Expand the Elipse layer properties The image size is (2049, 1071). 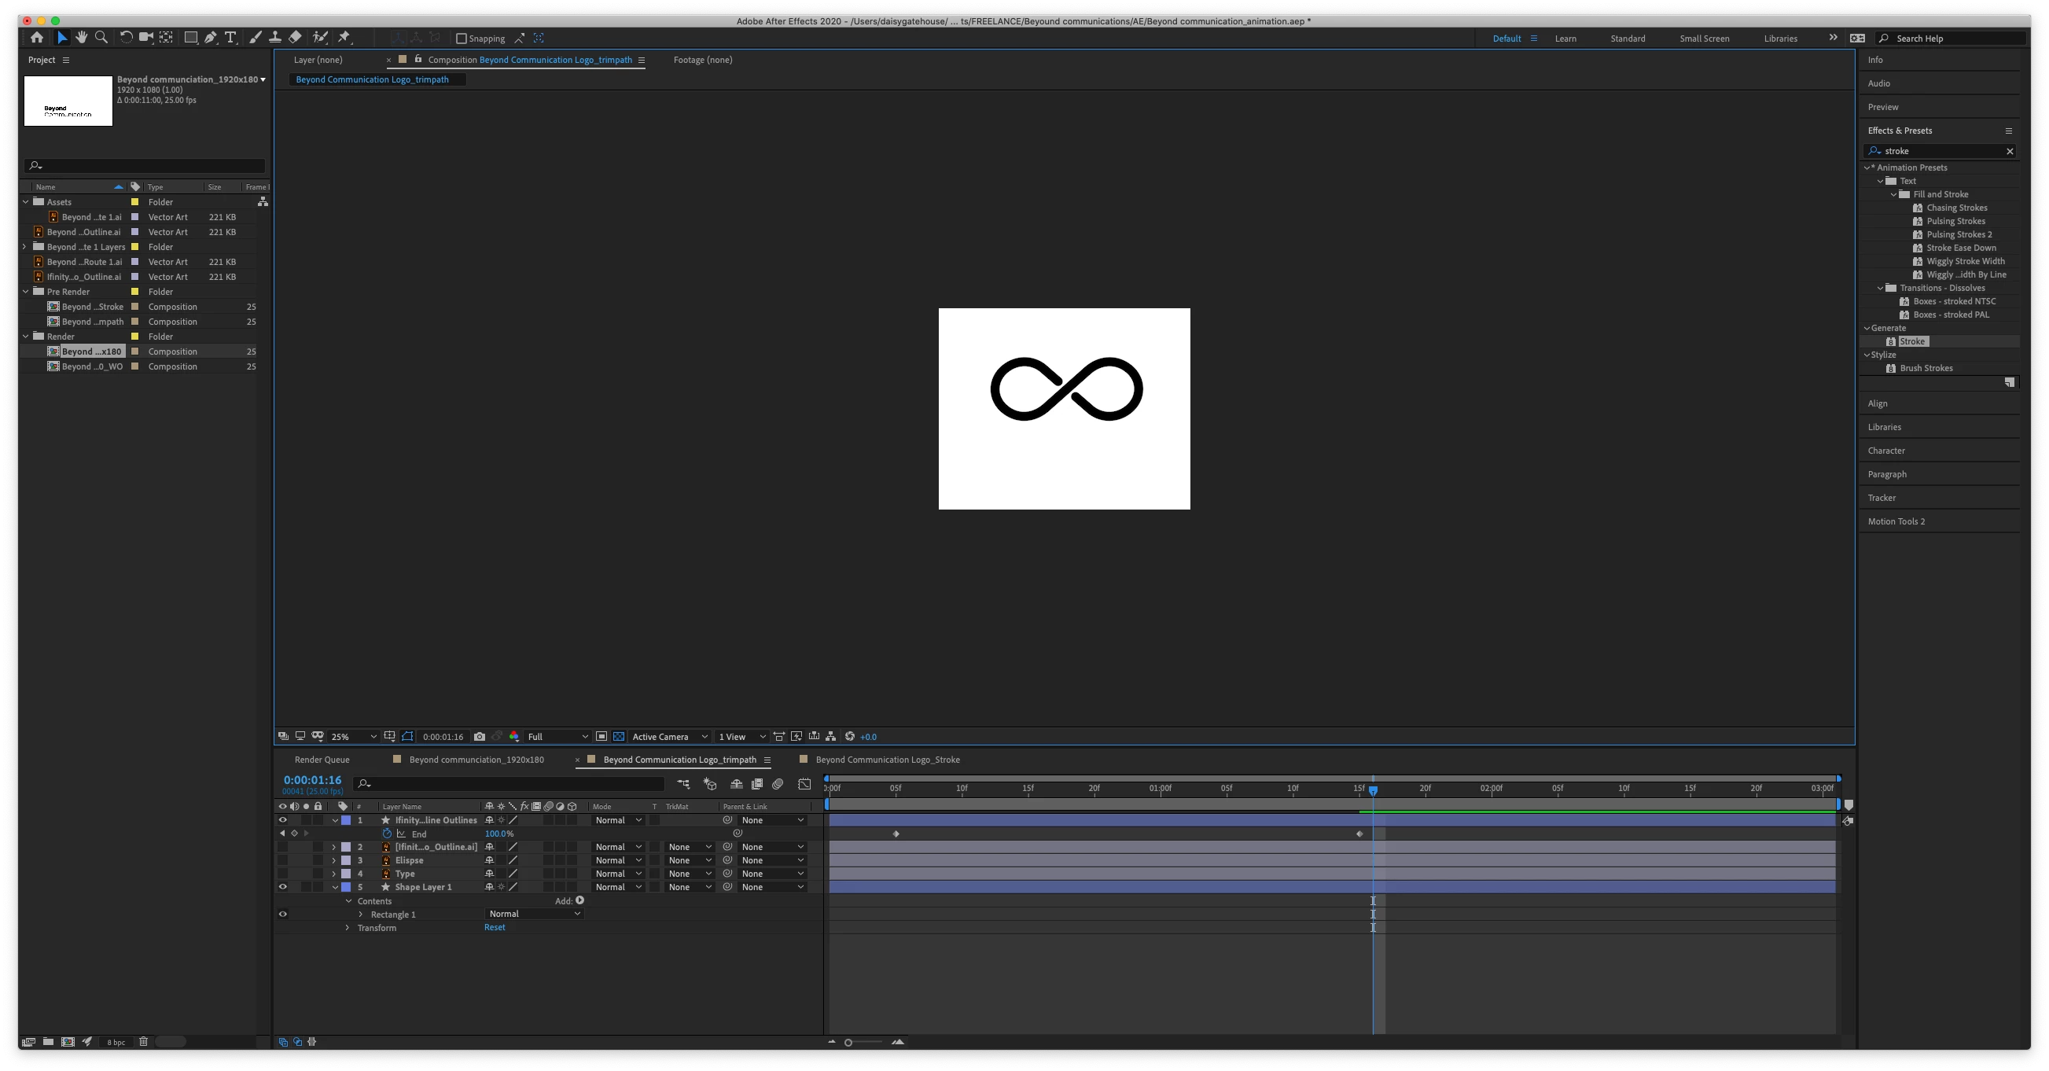point(334,860)
